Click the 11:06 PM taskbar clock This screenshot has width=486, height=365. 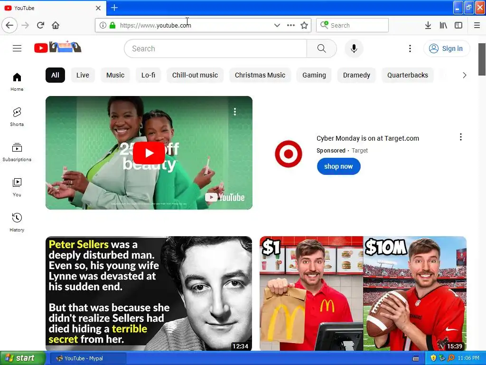click(468, 358)
